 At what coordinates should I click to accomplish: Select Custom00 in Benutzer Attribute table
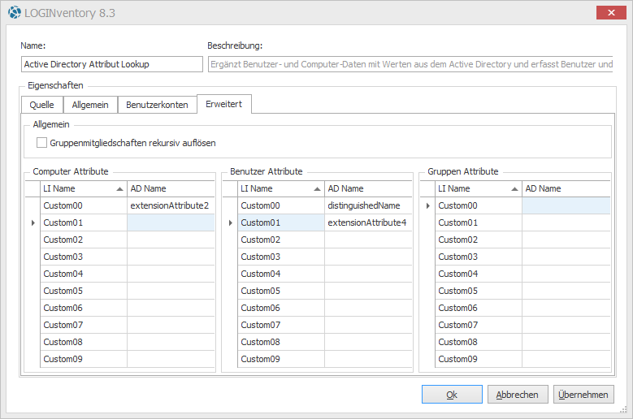pos(281,205)
